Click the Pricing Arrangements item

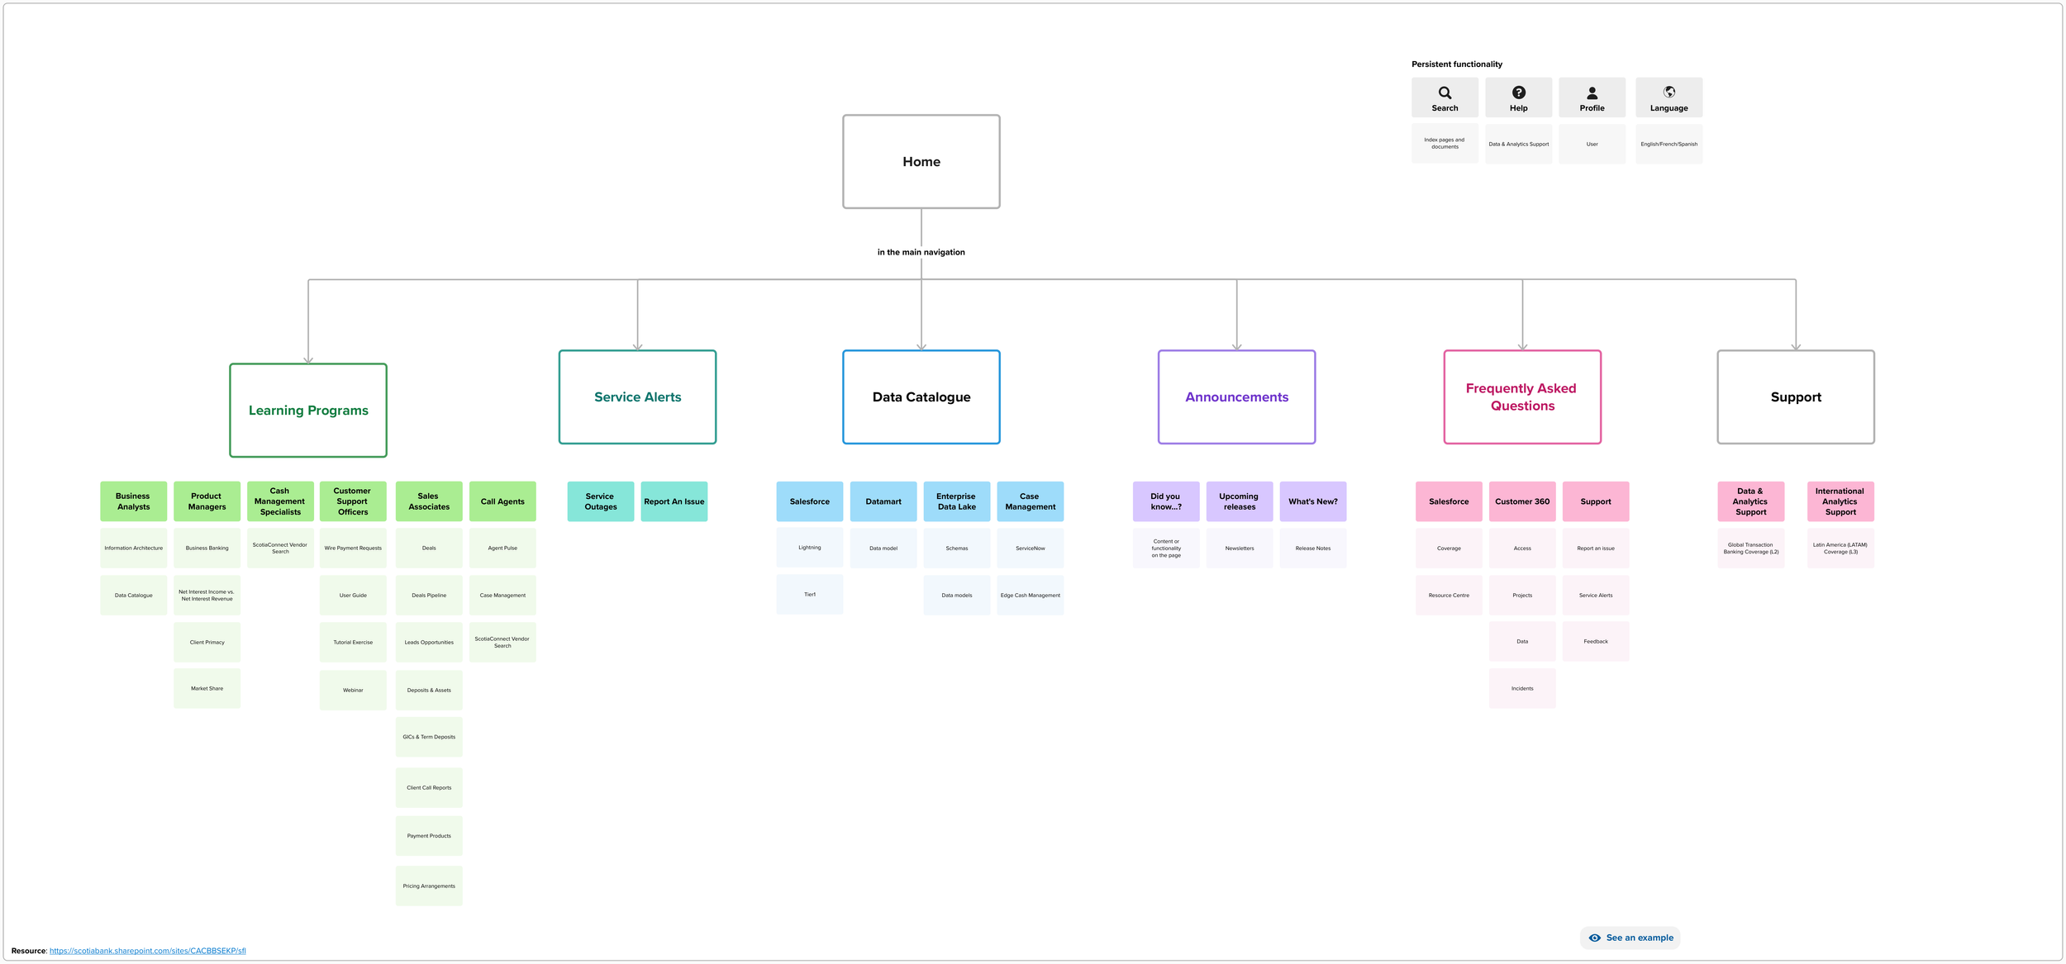pyautogui.click(x=429, y=886)
